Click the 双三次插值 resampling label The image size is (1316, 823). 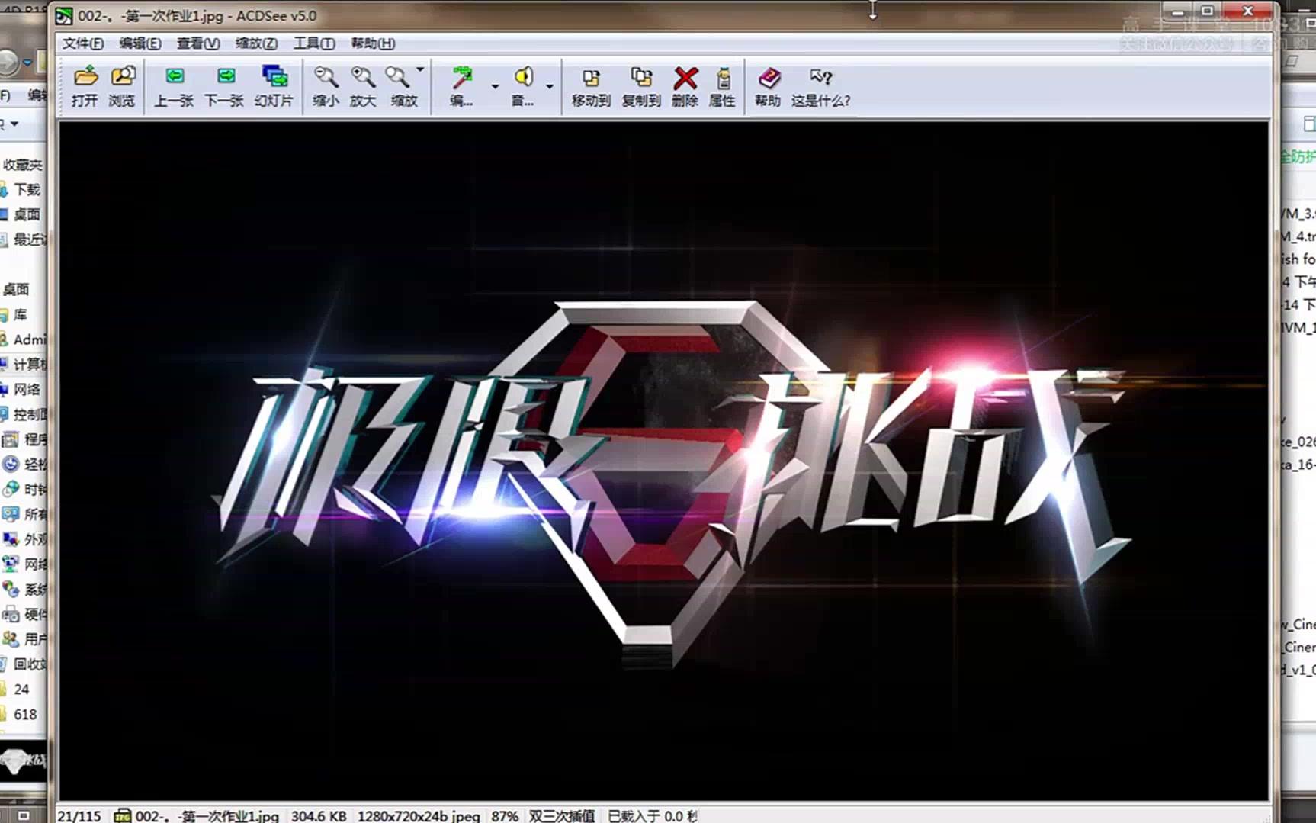[x=562, y=816]
